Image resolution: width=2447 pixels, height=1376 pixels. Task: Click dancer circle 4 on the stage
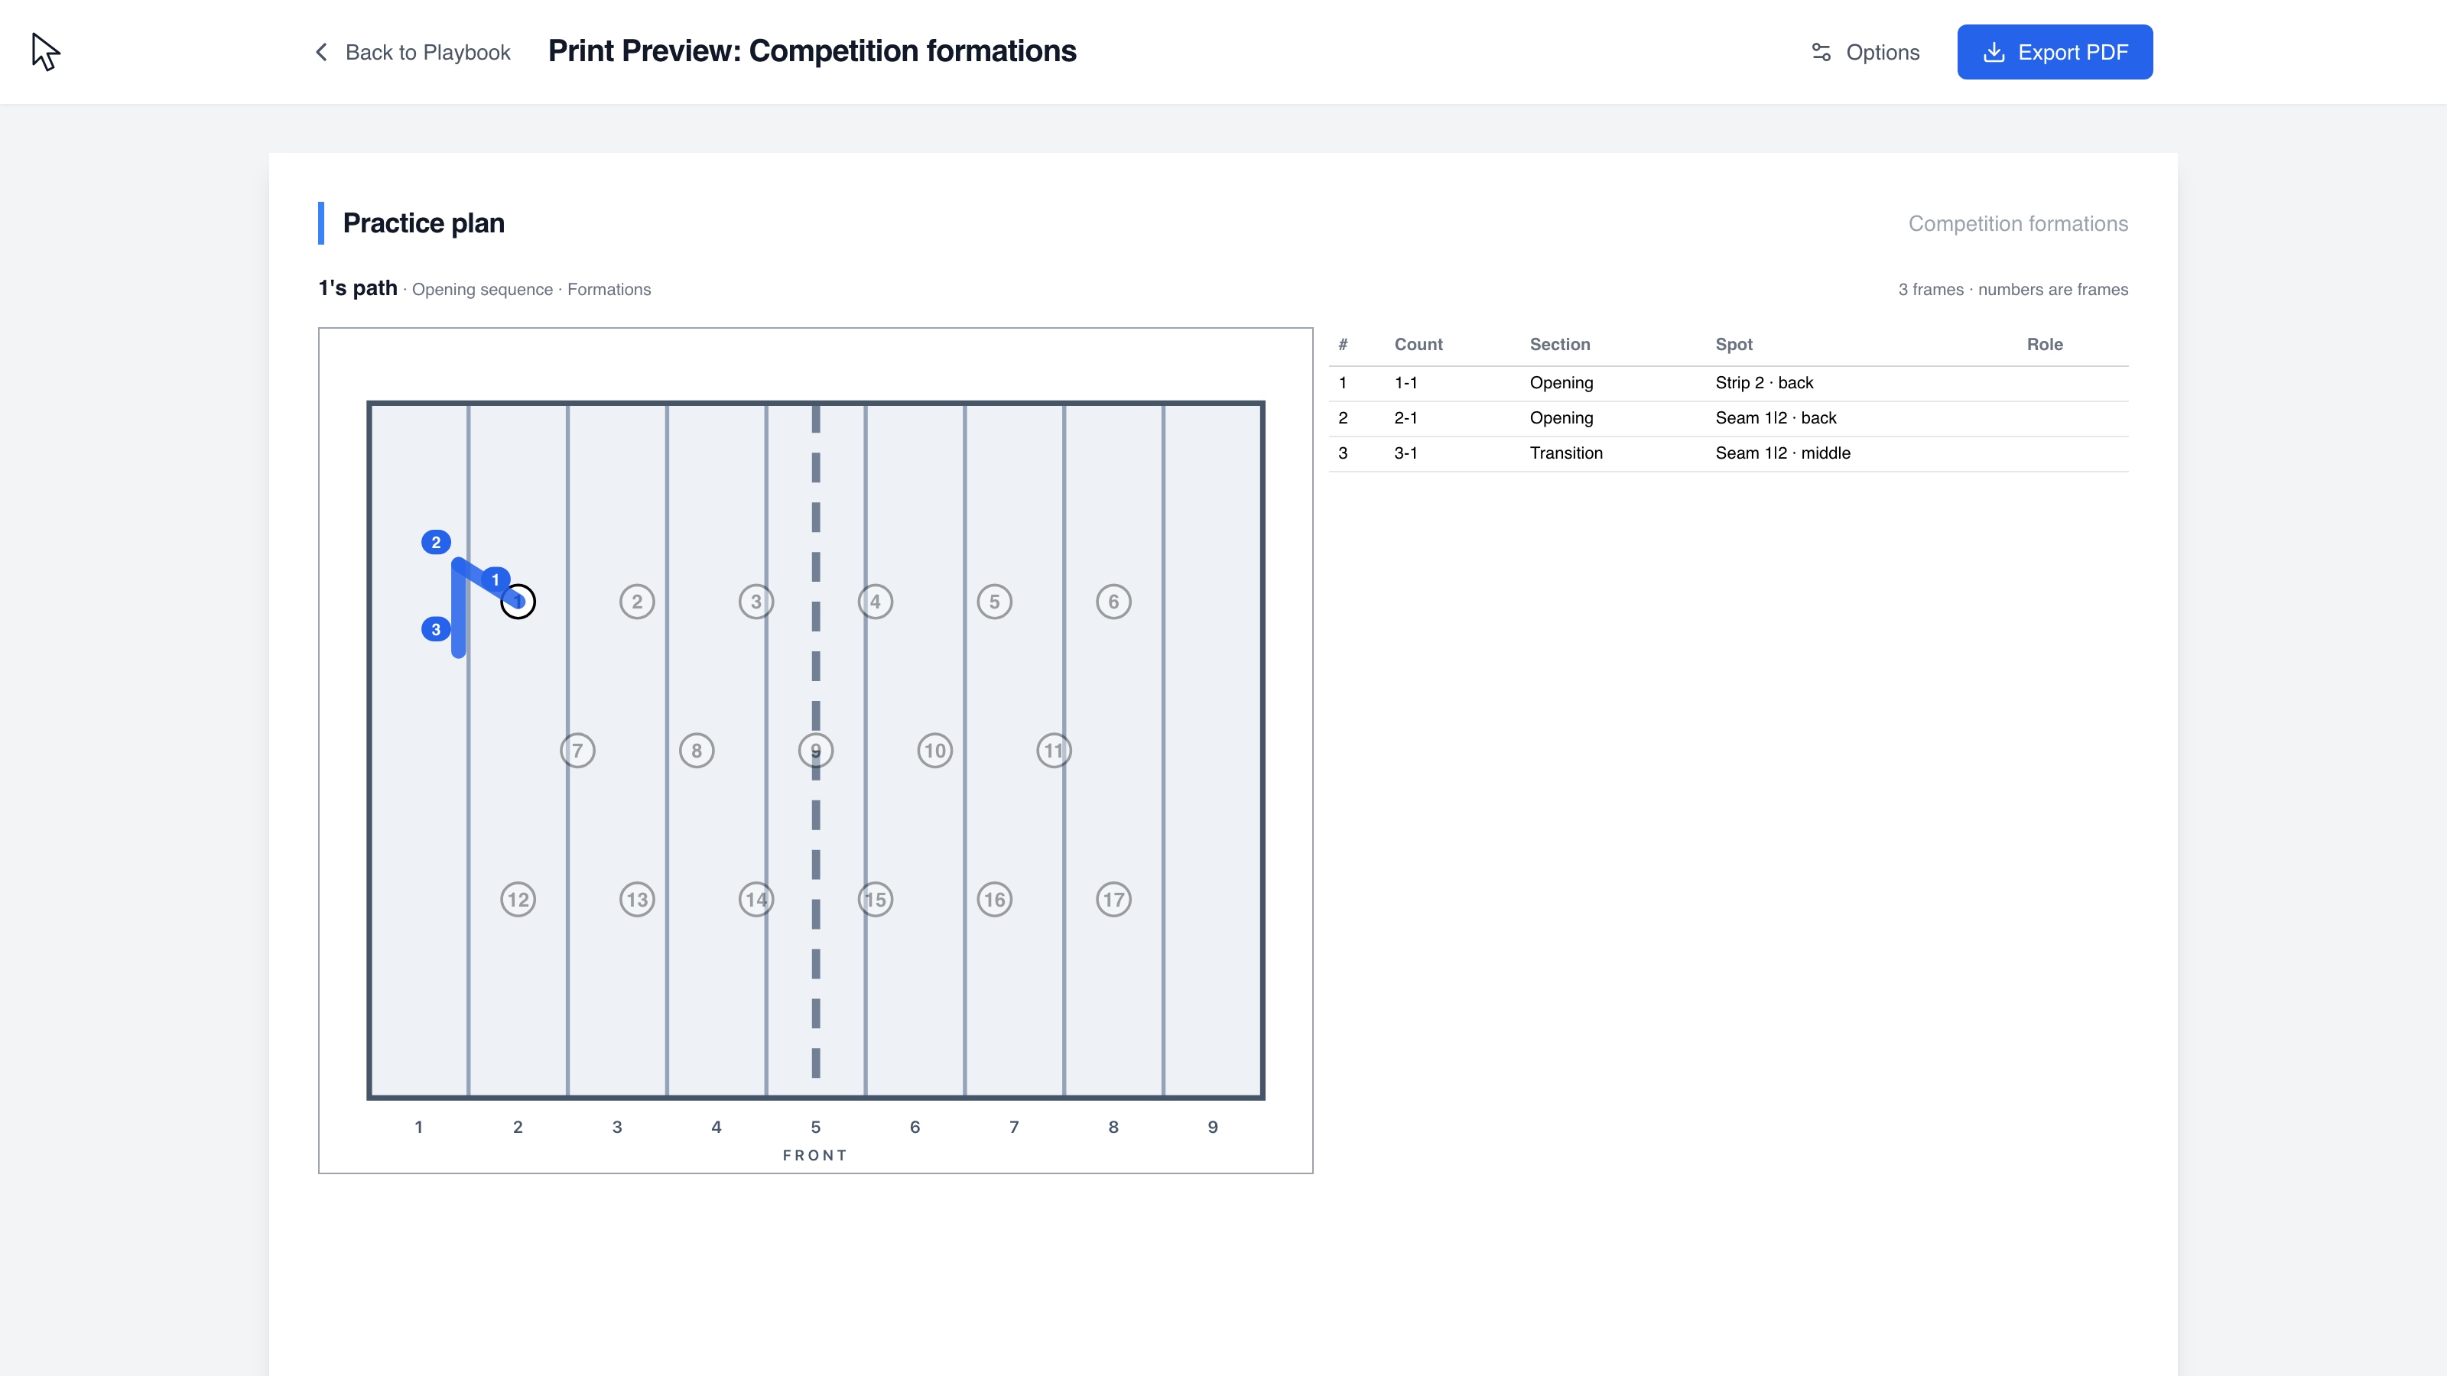point(875,601)
